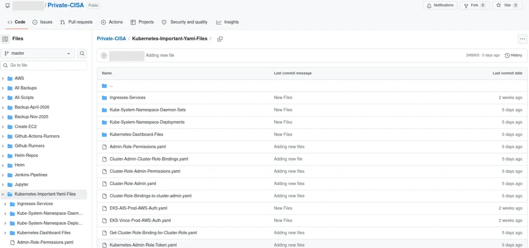Click Helm folder icon in sidebar tree

click(10, 165)
